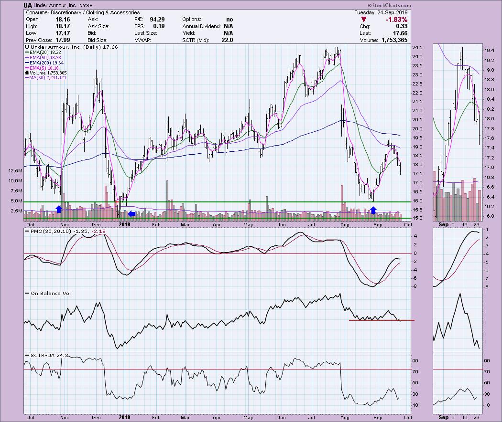502x422 pixels.
Task: Click the bold 'Sep' label under bottom zoom panel
Action: 443,417
